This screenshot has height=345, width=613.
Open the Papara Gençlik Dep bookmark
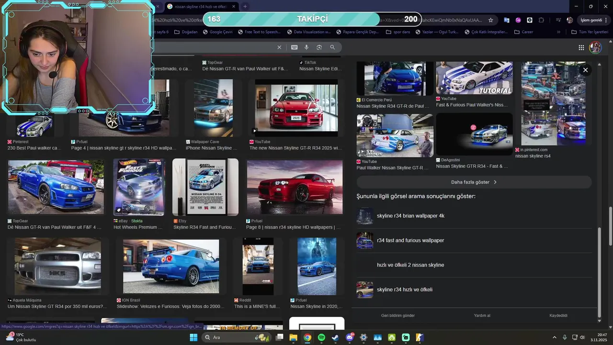358,32
